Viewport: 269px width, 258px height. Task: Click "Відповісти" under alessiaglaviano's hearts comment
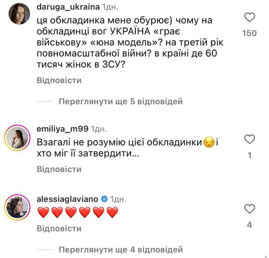coord(59,229)
